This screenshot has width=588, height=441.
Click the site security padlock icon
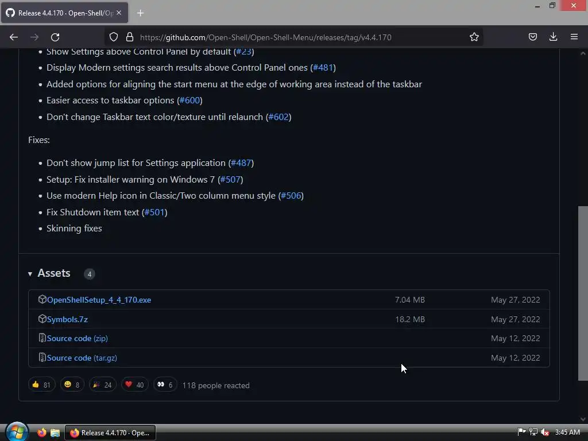pos(130,37)
